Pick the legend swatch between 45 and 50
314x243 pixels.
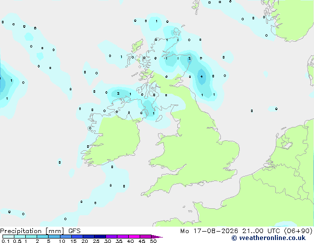point(146,237)
